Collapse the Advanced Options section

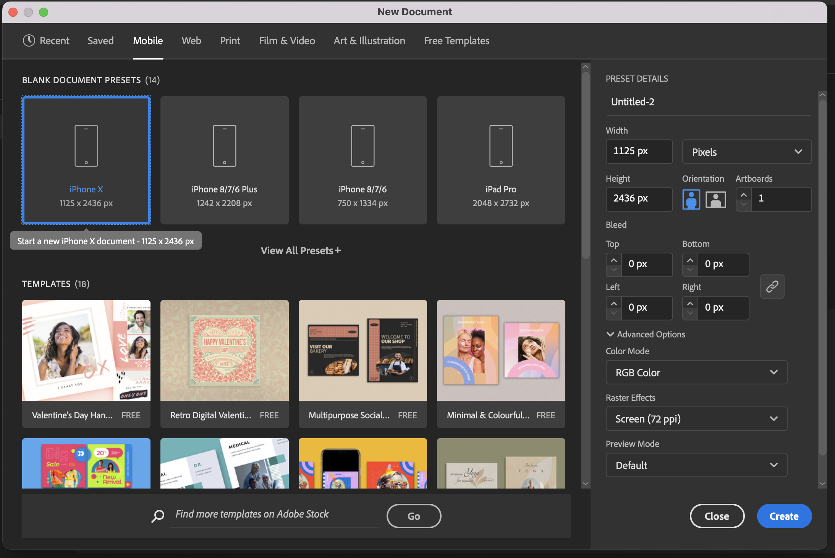(x=610, y=334)
